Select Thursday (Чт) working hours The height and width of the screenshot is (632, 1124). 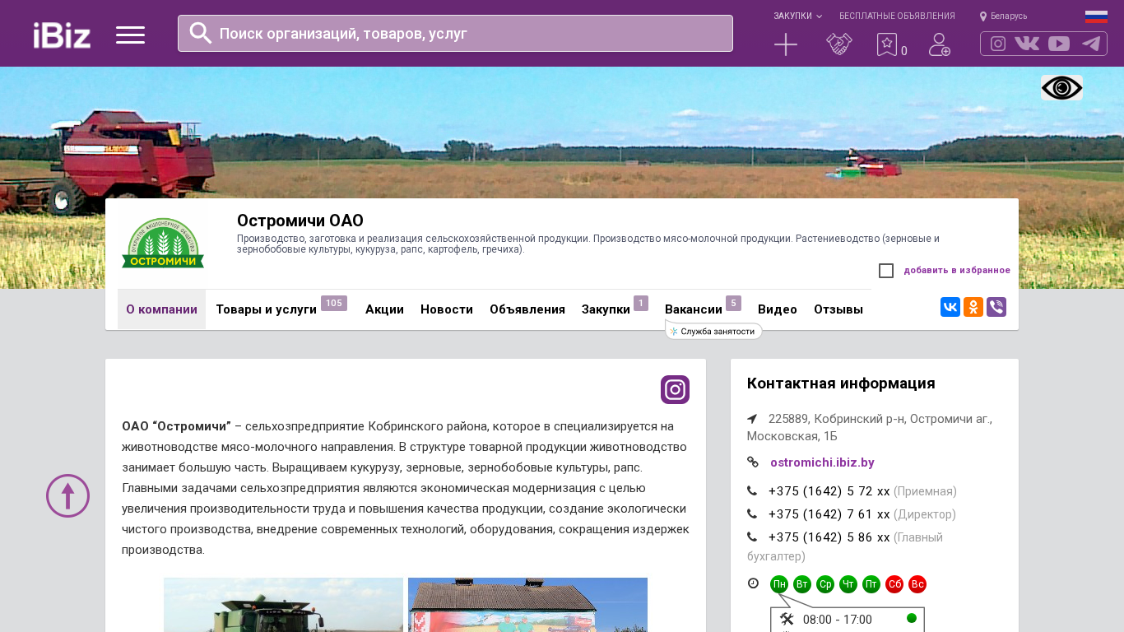click(848, 584)
